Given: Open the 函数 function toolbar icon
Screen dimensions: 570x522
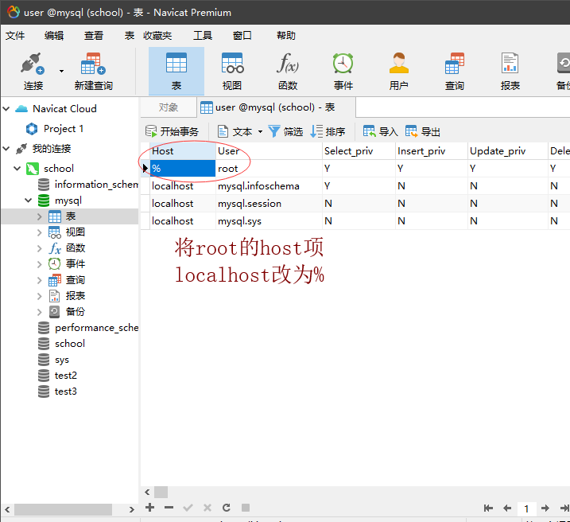Looking at the screenshot, I should [288, 72].
